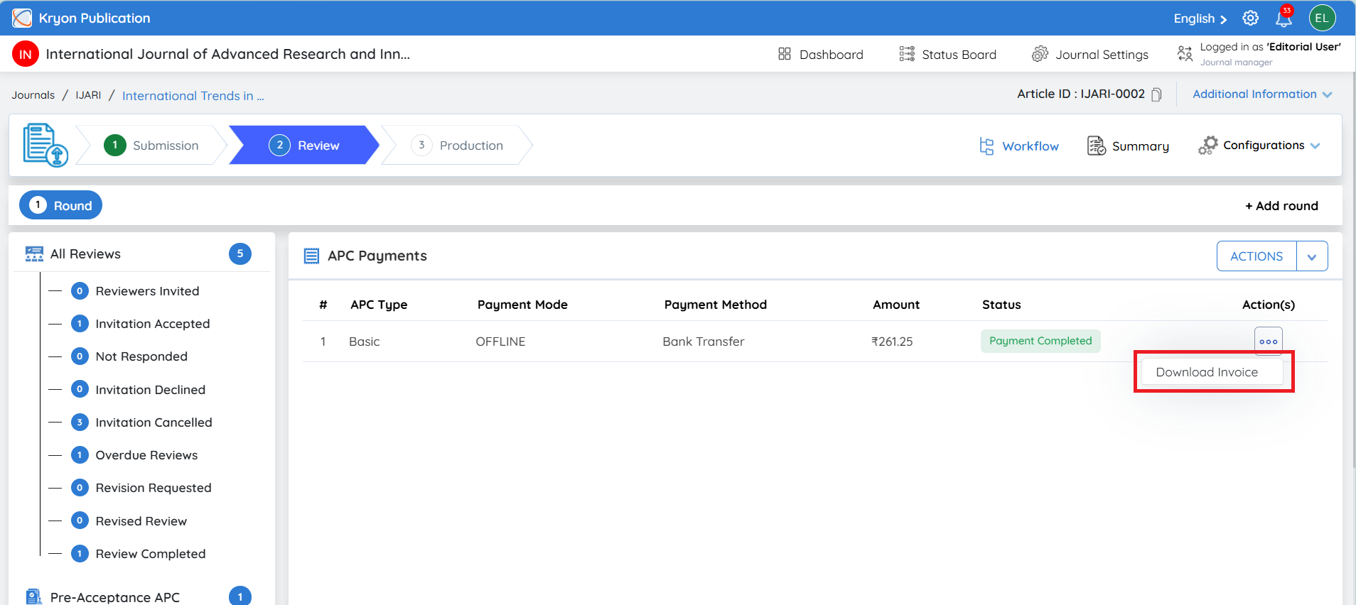Expand Additional Information

(x=1262, y=94)
